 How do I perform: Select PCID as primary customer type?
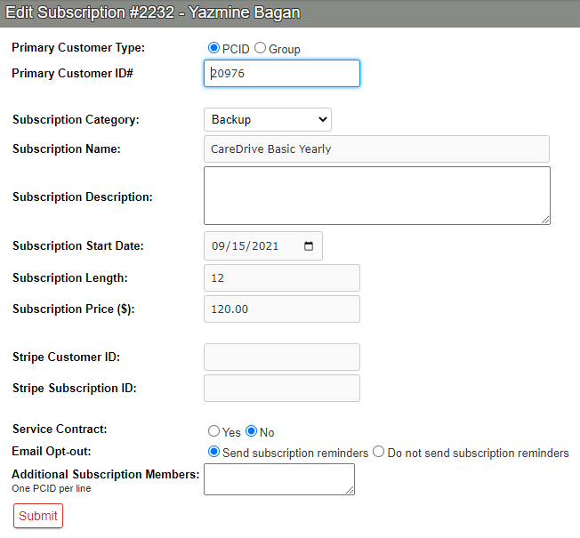[x=213, y=48]
